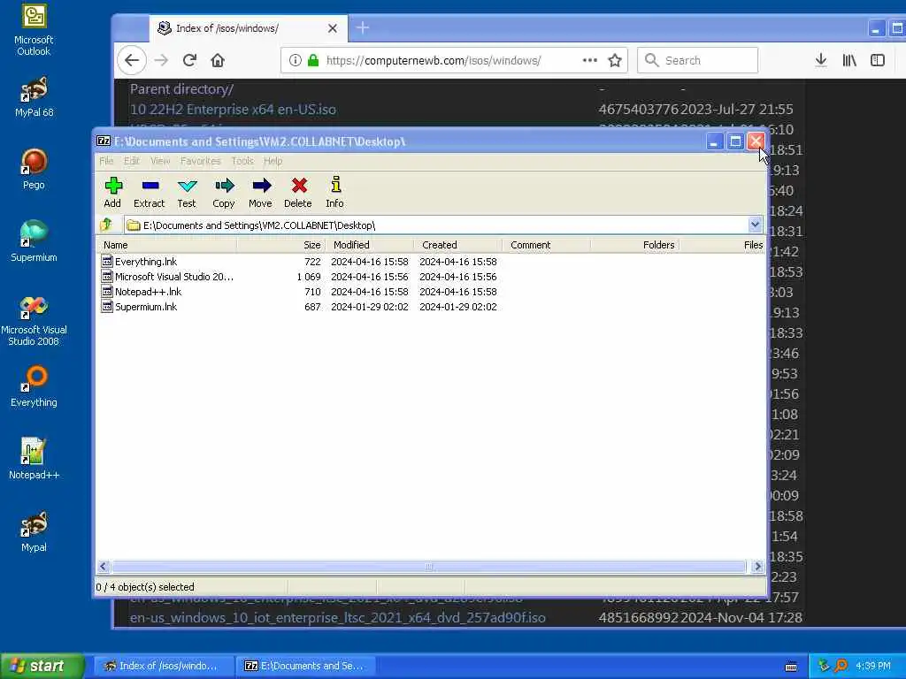Run the Test archive tool
906x679 pixels.
coord(187,192)
